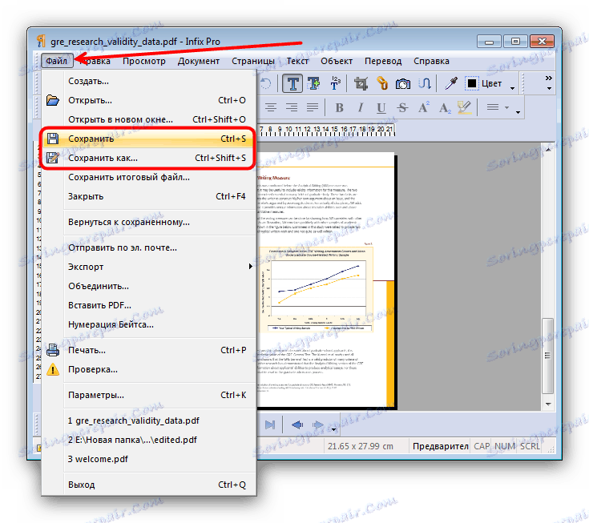Viewport: 589px width, 523px height.
Task: Choose Закрыть menu entry
Action: coord(149,196)
